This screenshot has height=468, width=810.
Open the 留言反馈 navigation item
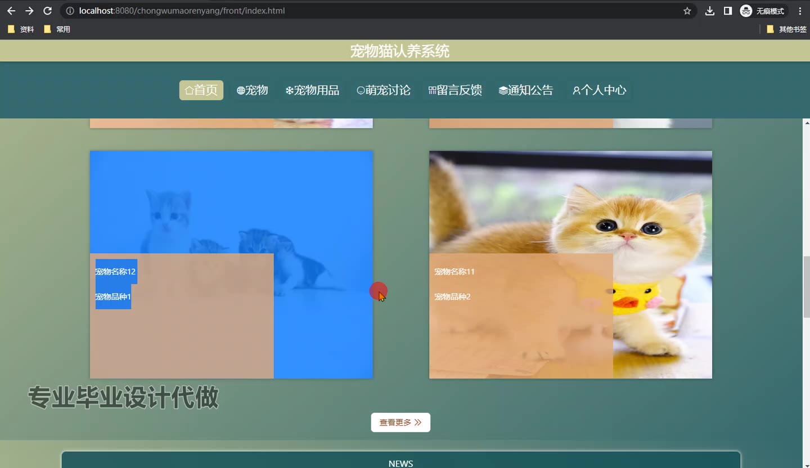tap(456, 90)
